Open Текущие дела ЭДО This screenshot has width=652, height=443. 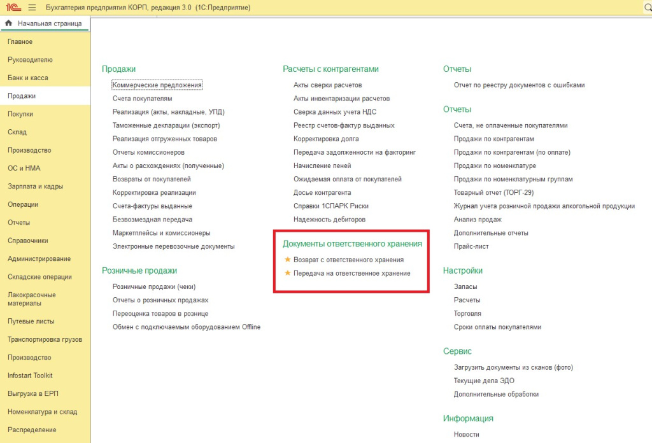(484, 381)
